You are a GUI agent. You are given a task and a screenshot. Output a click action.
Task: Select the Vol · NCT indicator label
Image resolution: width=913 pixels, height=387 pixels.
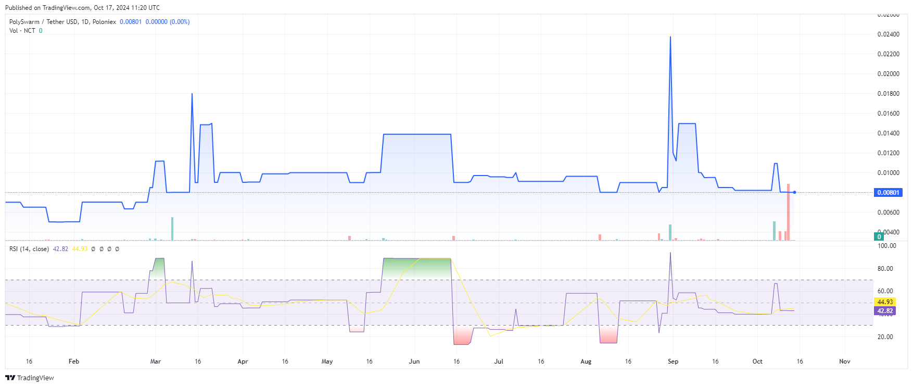(22, 31)
